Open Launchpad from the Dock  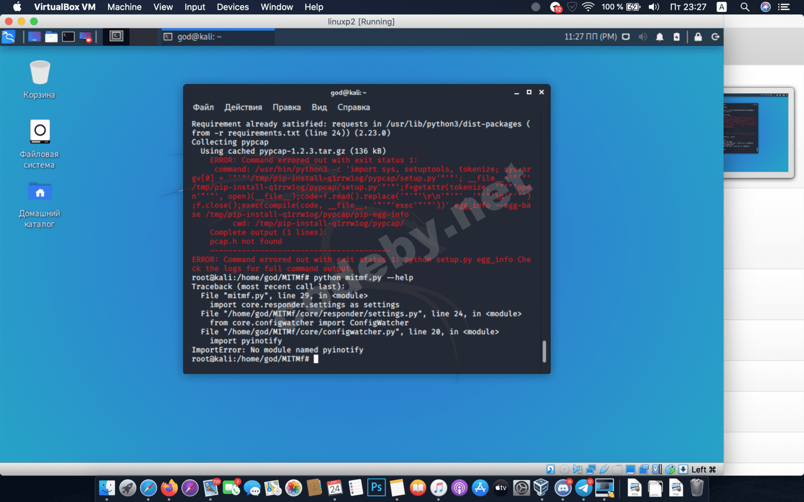[128, 487]
